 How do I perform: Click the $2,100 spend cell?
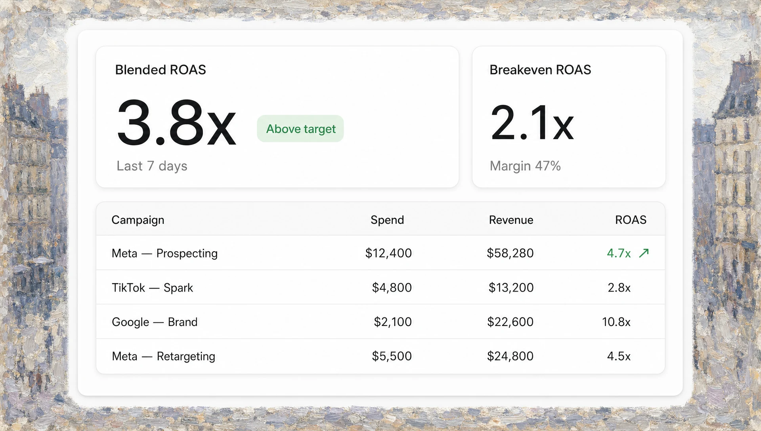pos(393,322)
